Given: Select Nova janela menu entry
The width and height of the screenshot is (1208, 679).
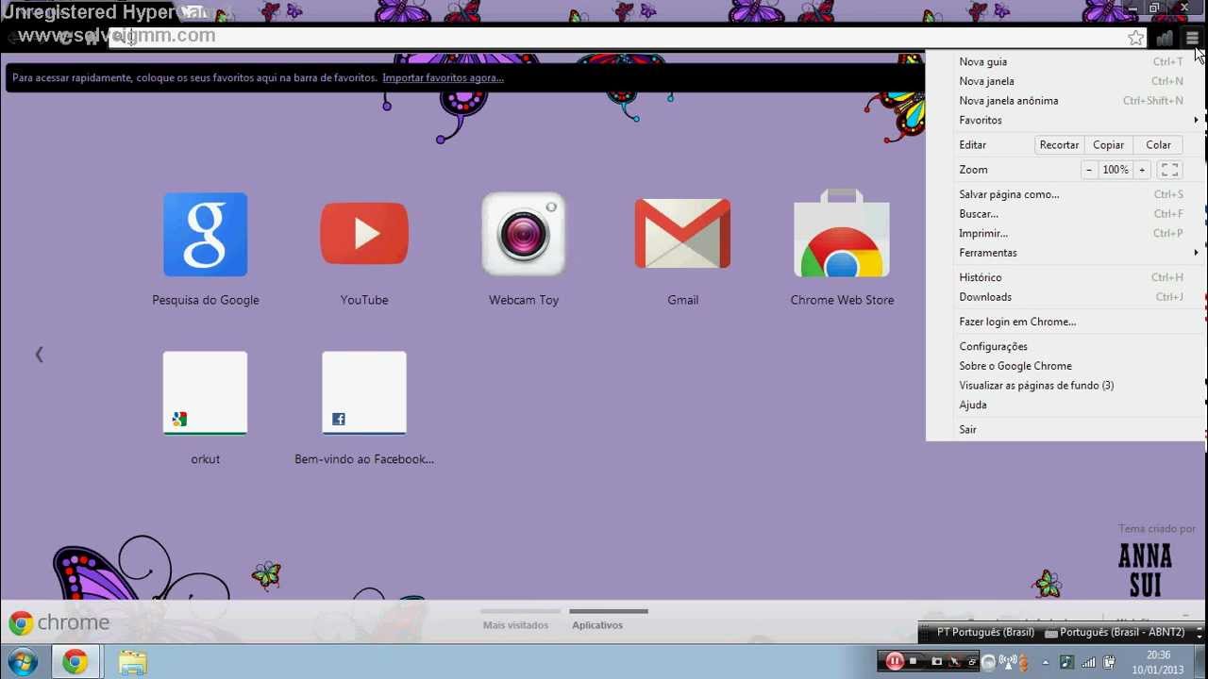Looking at the screenshot, I should click(x=1066, y=81).
